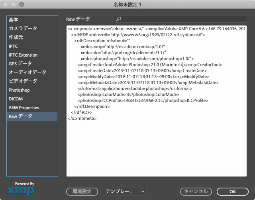Show the GPS データ section
This screenshot has width=255, height=200.
click(32, 64)
